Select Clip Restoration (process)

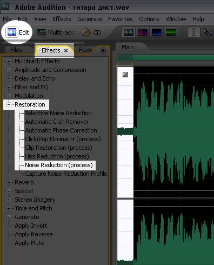click(58, 148)
